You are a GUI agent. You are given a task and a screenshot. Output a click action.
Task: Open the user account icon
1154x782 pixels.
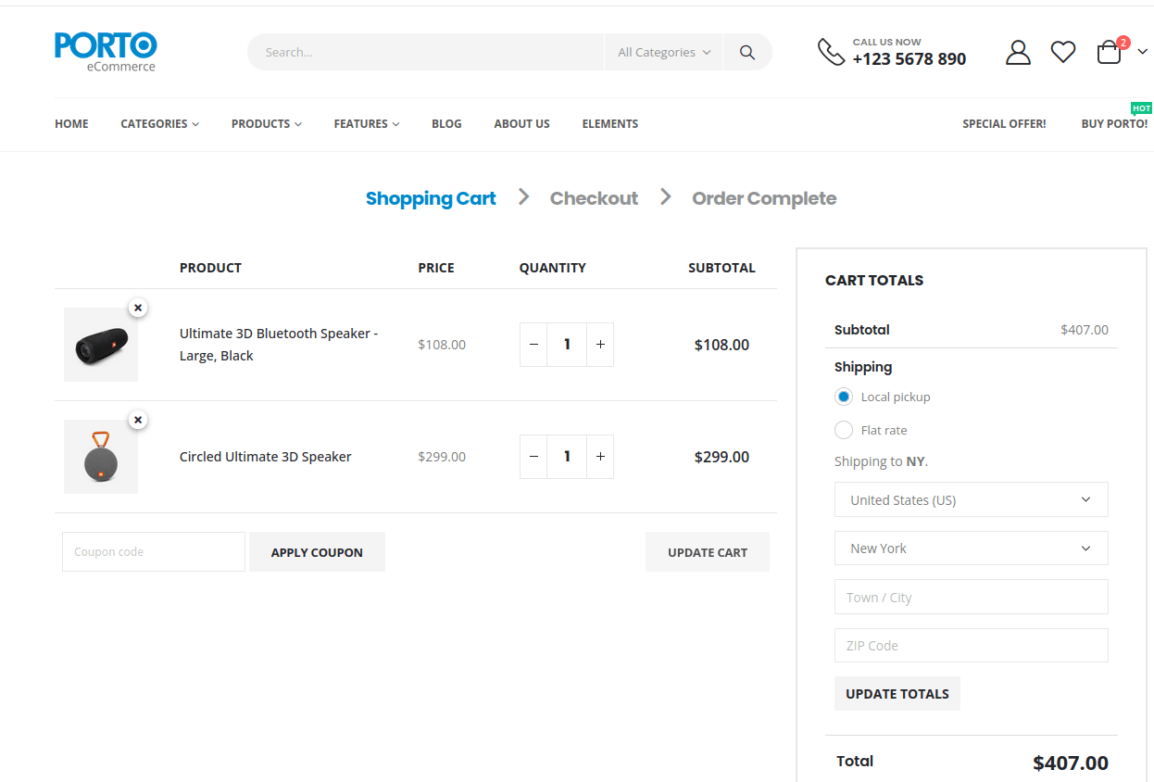pos(1017,52)
